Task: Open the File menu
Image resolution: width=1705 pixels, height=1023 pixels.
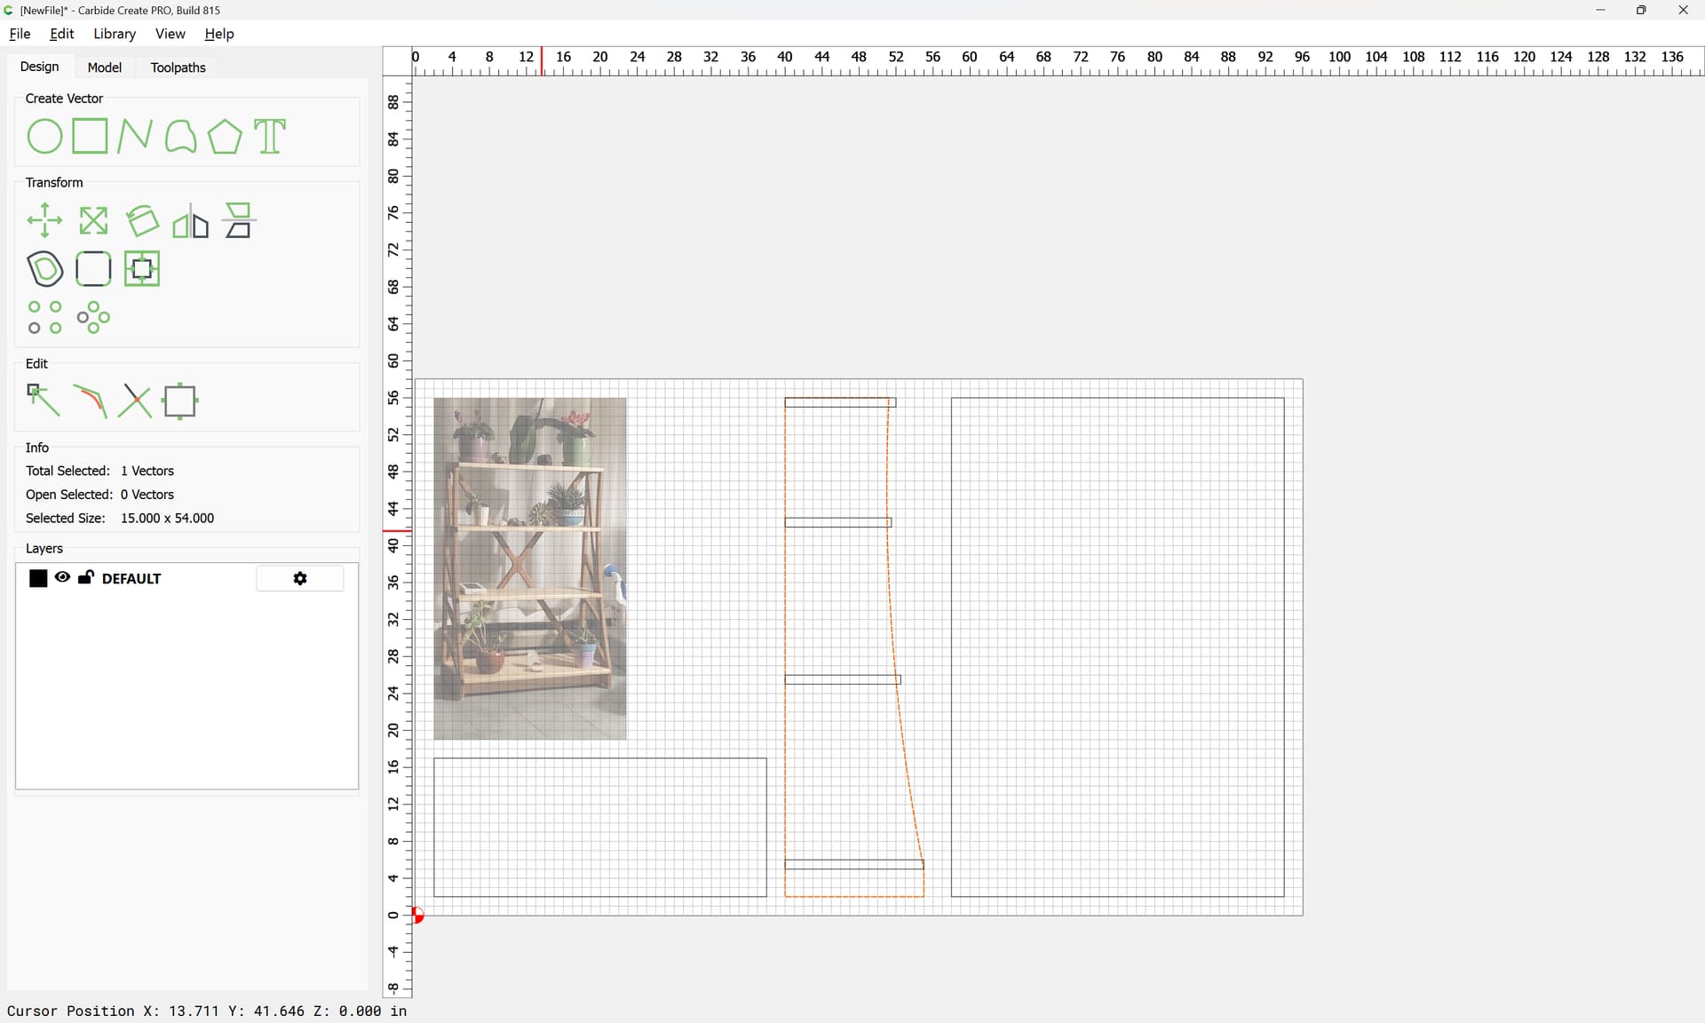Action: tap(20, 34)
